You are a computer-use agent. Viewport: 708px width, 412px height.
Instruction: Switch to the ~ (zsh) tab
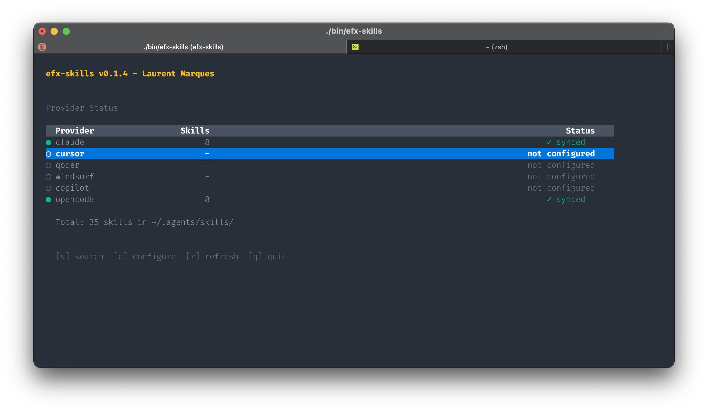[496, 47]
